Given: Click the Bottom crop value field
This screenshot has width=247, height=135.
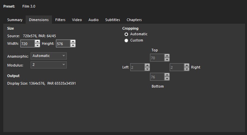Looking at the screenshot, I should click(x=157, y=77).
